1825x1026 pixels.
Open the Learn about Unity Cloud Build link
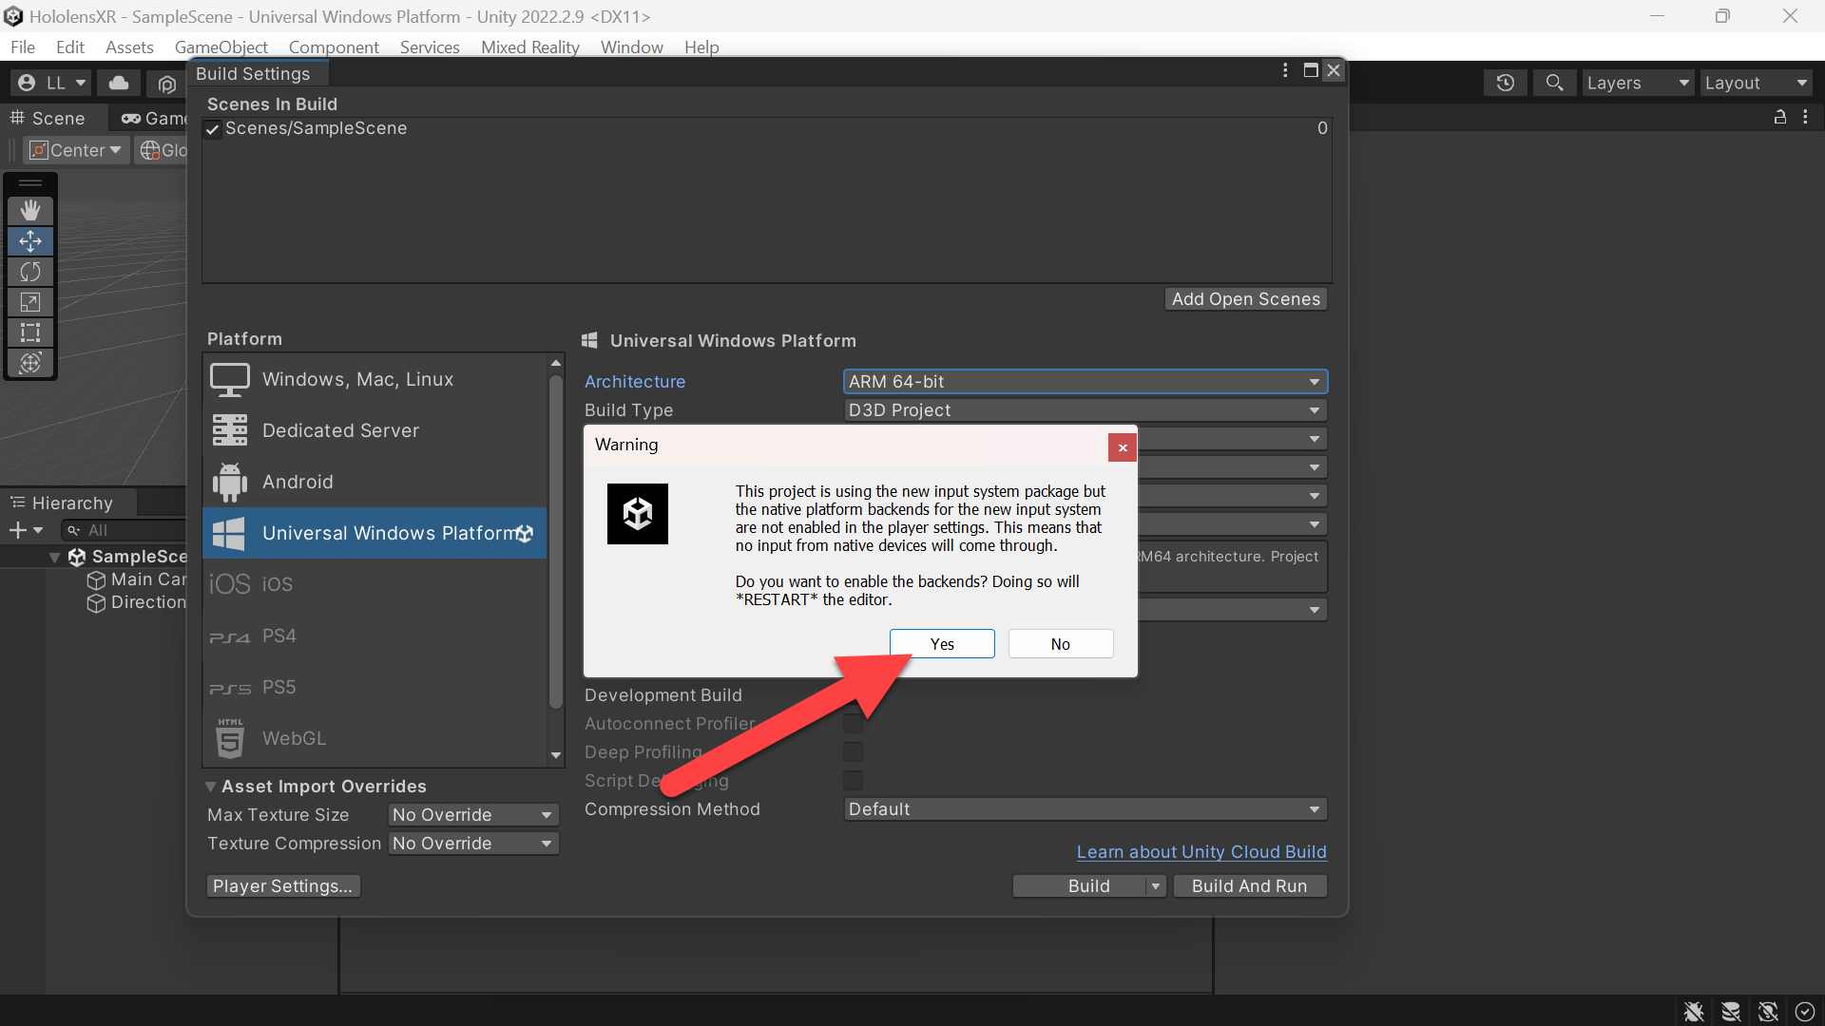[x=1201, y=852]
